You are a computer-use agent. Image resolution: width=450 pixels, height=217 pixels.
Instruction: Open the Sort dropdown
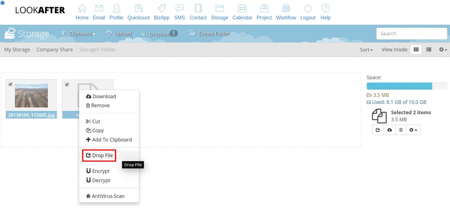tap(366, 50)
